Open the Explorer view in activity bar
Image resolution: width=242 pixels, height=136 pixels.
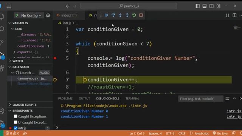tap(2, 17)
